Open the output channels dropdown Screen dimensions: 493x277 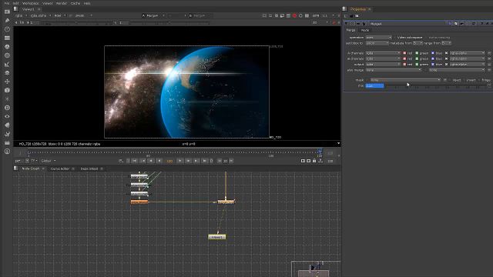(x=383, y=65)
